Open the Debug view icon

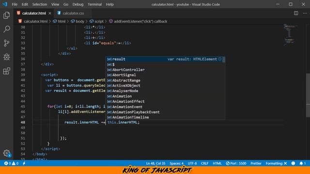point(6,57)
